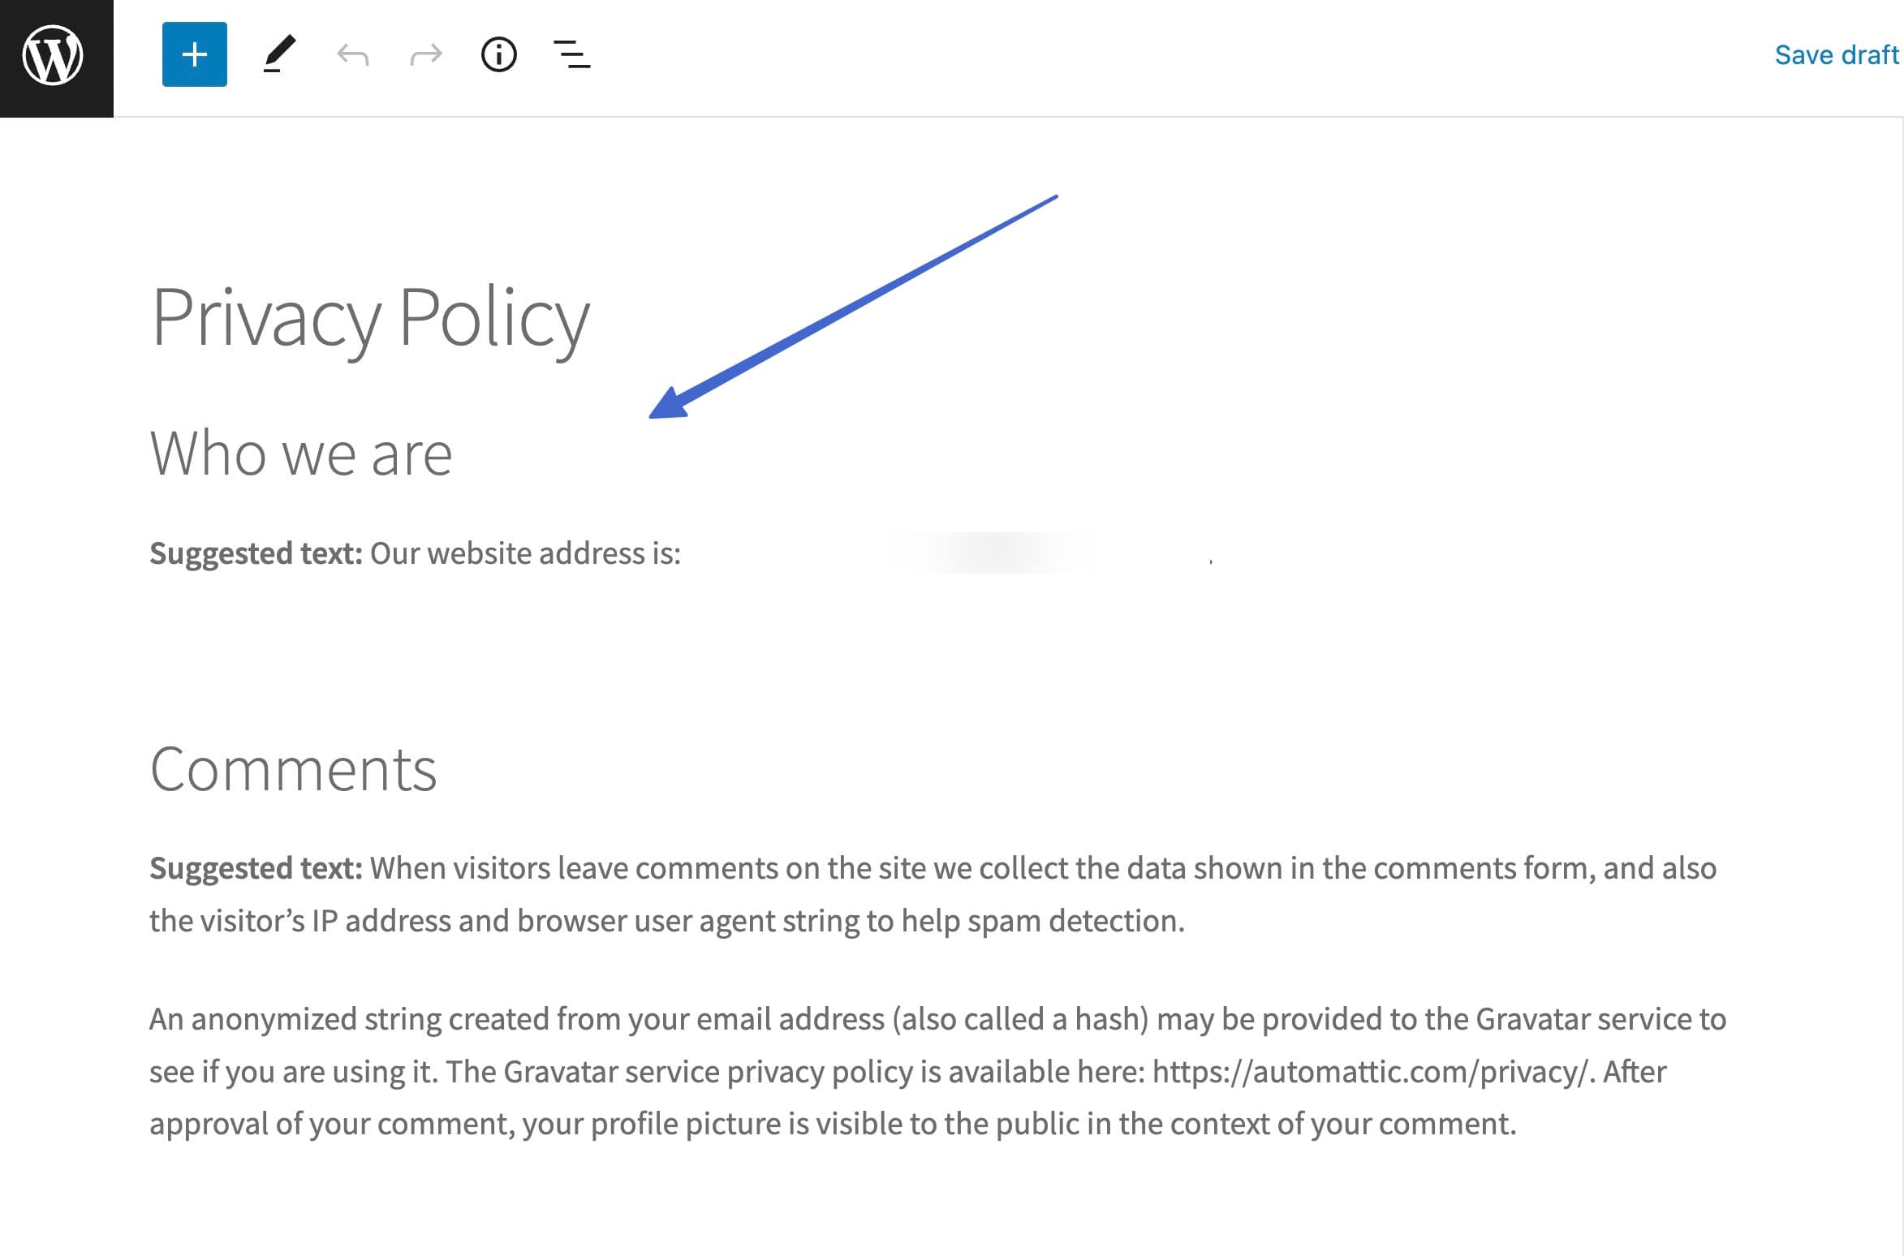Click the Save draft link

coord(1836,55)
